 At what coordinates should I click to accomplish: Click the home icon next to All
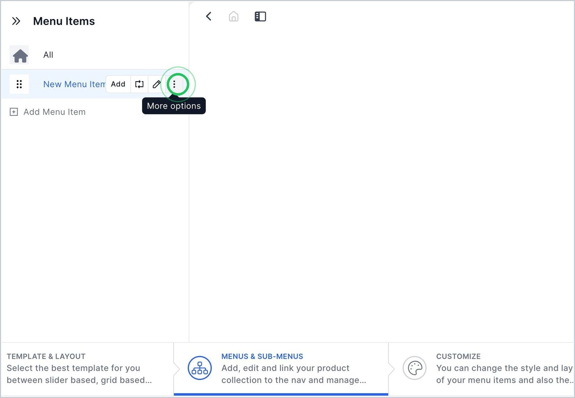coord(20,55)
